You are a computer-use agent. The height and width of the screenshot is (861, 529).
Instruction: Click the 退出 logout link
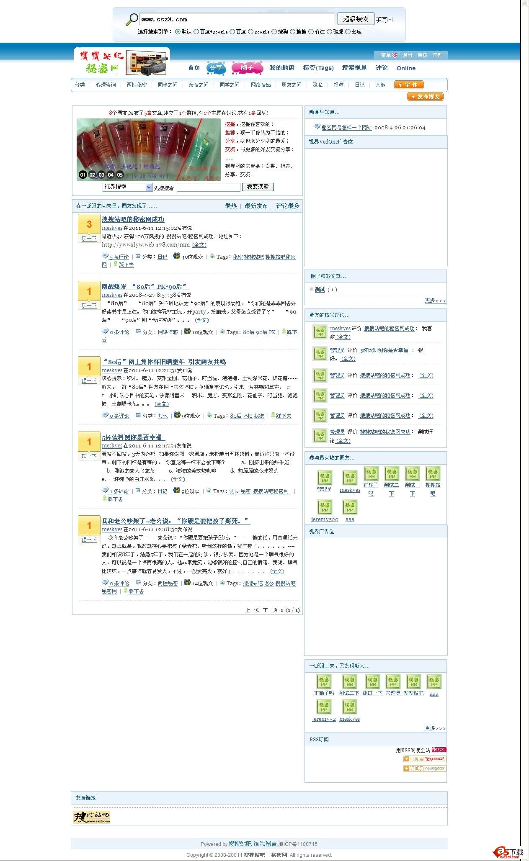[x=407, y=55]
